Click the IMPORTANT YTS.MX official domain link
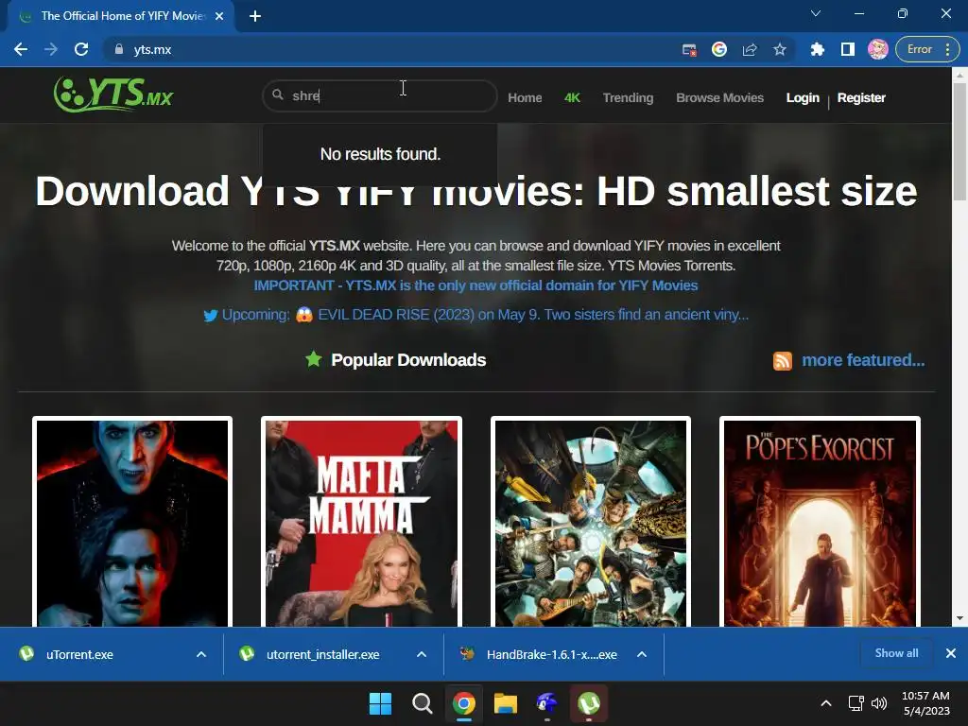The height and width of the screenshot is (726, 968). pos(476,285)
